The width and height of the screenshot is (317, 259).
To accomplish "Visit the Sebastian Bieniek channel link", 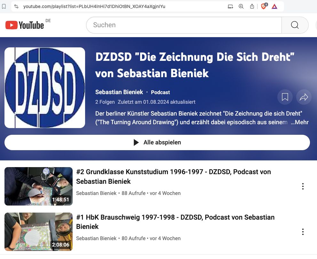I will [119, 92].
